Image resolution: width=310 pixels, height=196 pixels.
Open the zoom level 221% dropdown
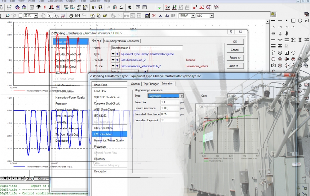36,16
